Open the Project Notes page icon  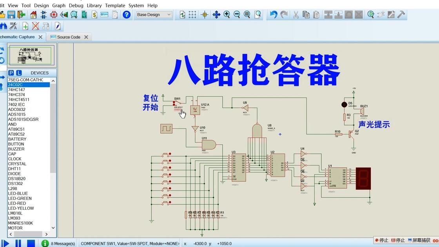[115, 15]
